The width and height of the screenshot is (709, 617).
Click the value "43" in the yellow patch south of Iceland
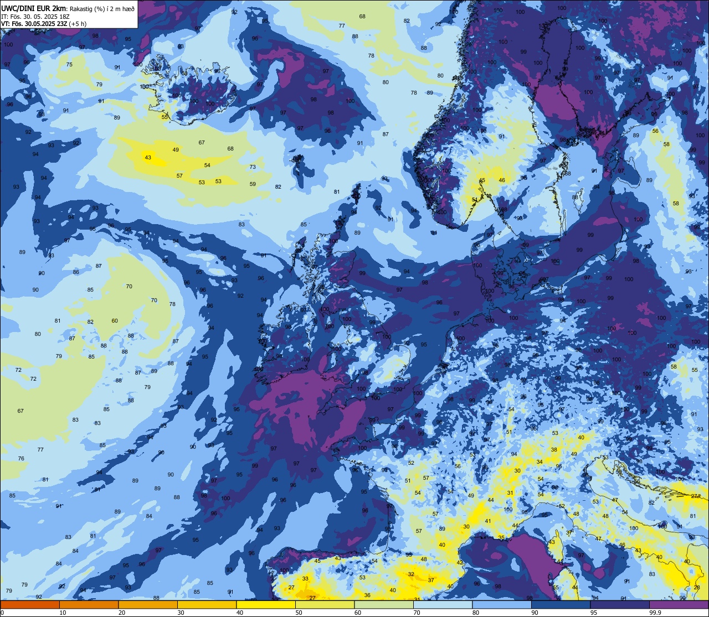tap(148, 158)
